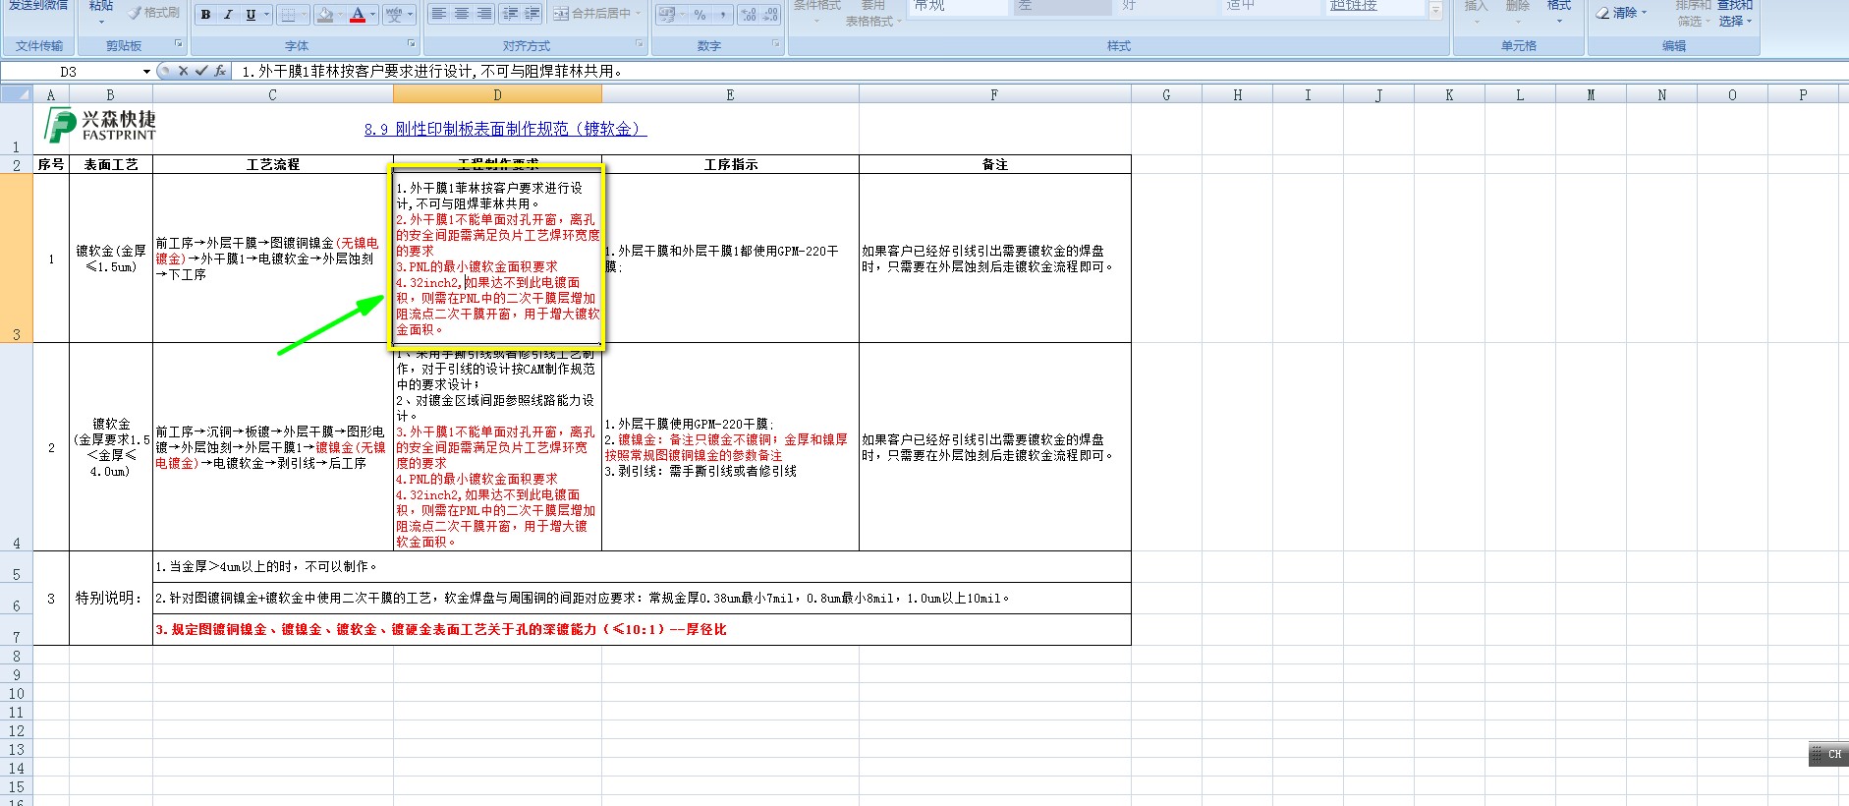This screenshot has width=1849, height=806.
Task: Increase decimal places
Action: tap(749, 15)
